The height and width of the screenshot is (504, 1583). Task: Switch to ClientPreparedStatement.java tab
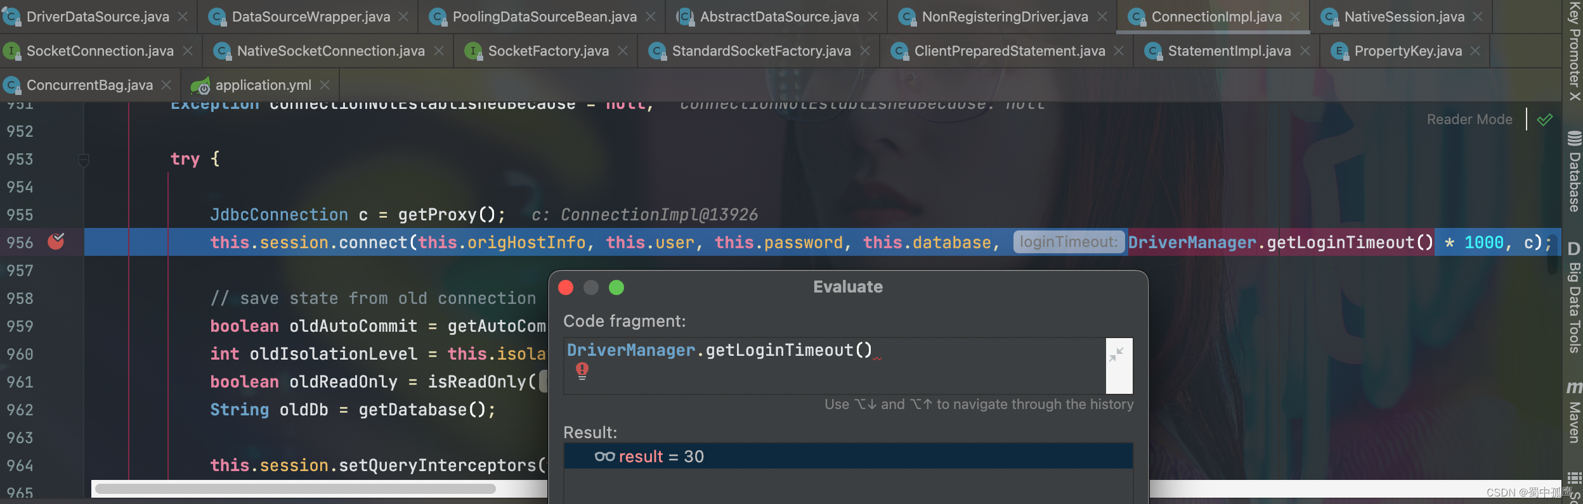tap(1010, 51)
